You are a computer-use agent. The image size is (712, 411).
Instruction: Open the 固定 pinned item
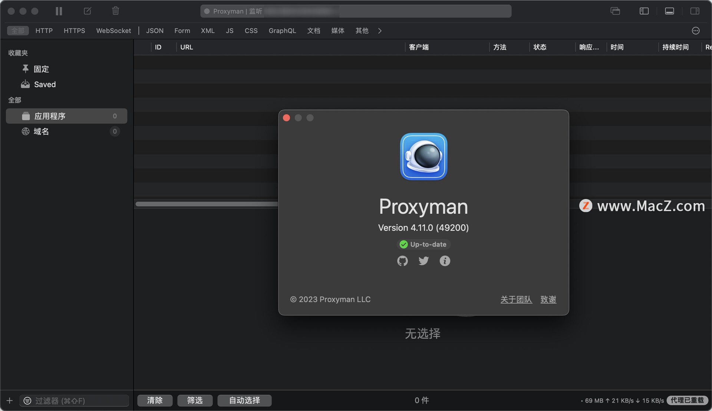point(41,69)
